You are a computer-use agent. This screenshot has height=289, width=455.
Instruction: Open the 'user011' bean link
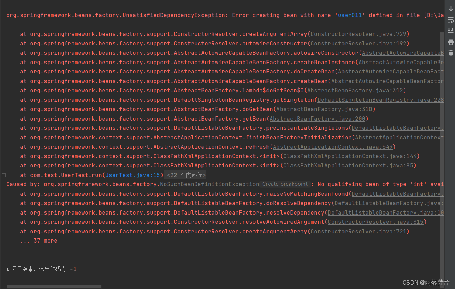[x=350, y=15]
